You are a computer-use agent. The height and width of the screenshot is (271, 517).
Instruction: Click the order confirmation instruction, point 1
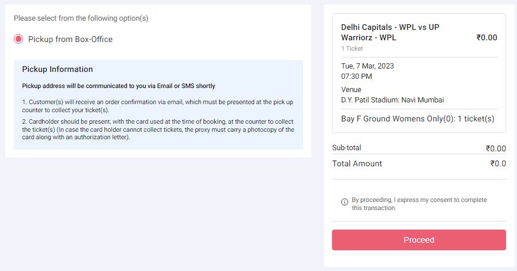157,106
